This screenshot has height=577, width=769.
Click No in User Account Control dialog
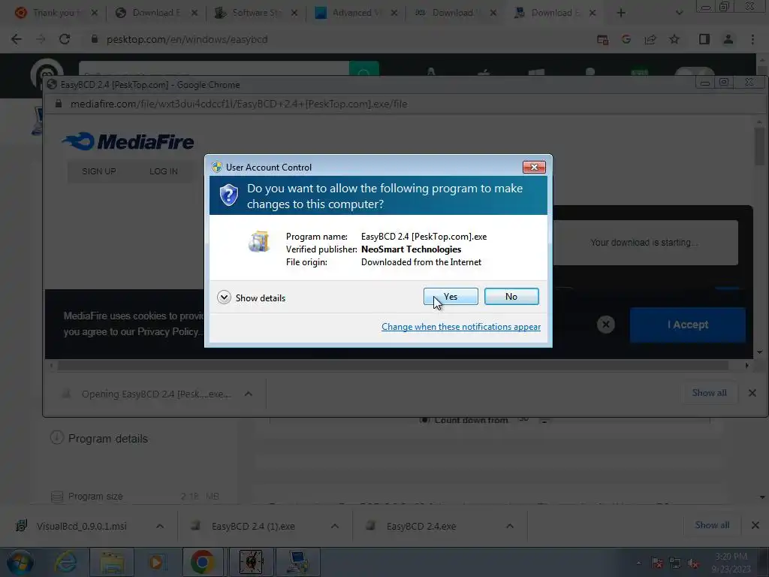click(x=511, y=296)
